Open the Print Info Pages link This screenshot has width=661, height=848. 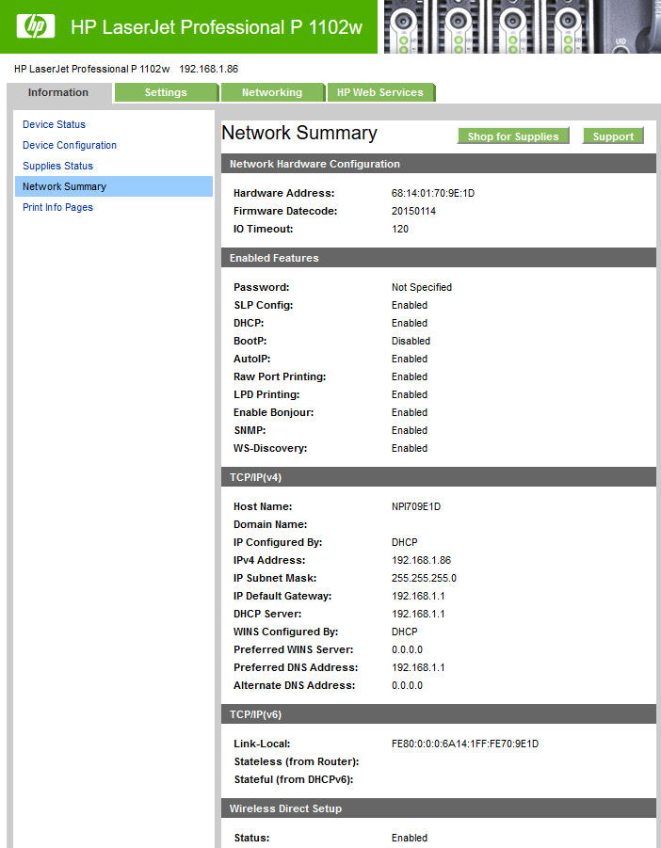pos(57,207)
